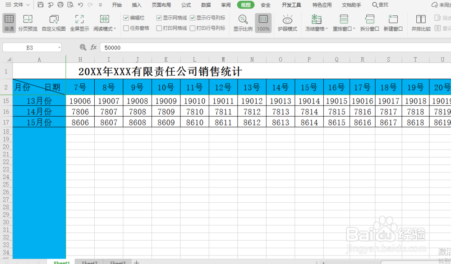Expand the Name Box dropdown arrow
451x264 pixels.
pyautogui.click(x=59, y=47)
